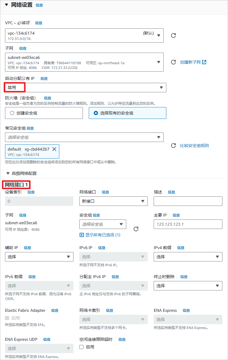Click the 可用 IP 地址数: 4086 text

22,229
